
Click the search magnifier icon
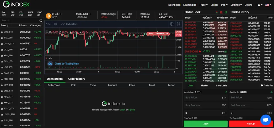pos(41,21)
